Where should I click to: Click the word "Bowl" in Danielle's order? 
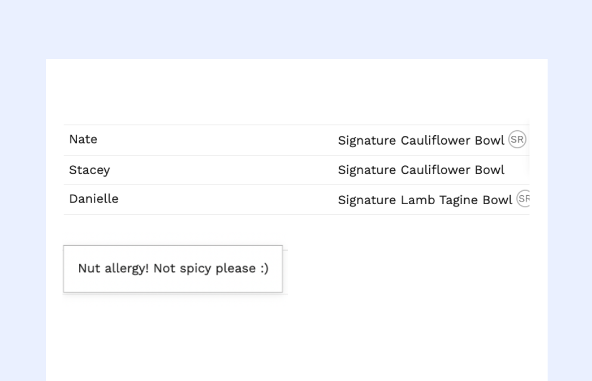(x=497, y=200)
